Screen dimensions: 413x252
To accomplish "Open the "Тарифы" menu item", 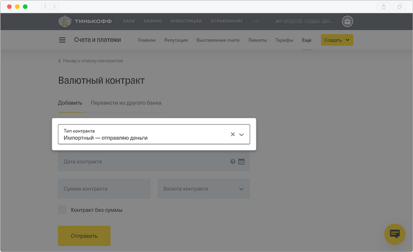I will [x=284, y=40].
